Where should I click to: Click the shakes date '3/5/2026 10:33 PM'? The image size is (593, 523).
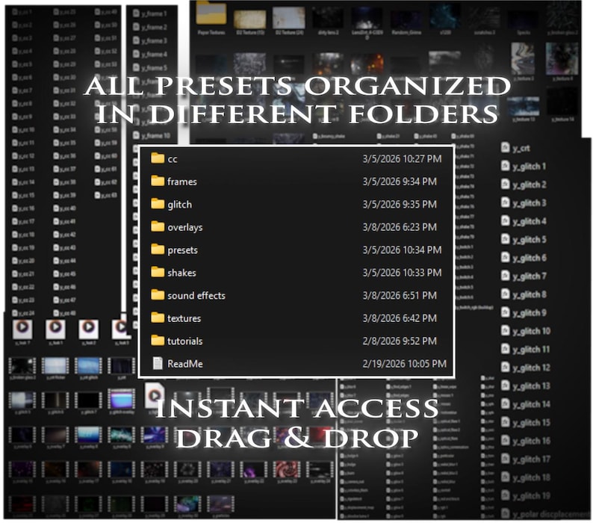(402, 273)
